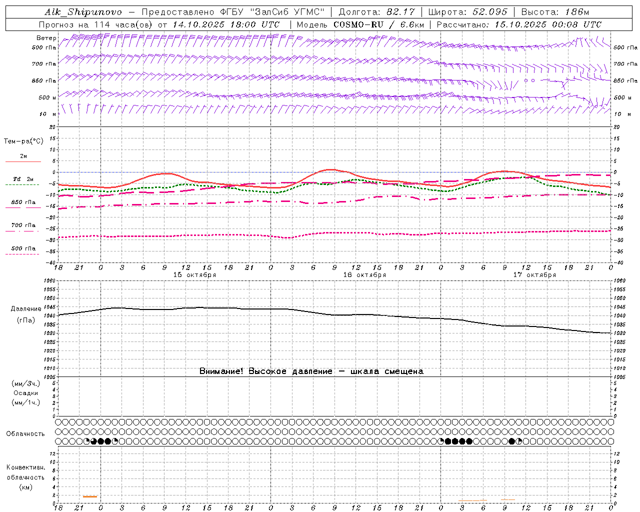640x512 pixels.
Task: Click the (гПа) unit label under Давление
Action: coord(25,320)
